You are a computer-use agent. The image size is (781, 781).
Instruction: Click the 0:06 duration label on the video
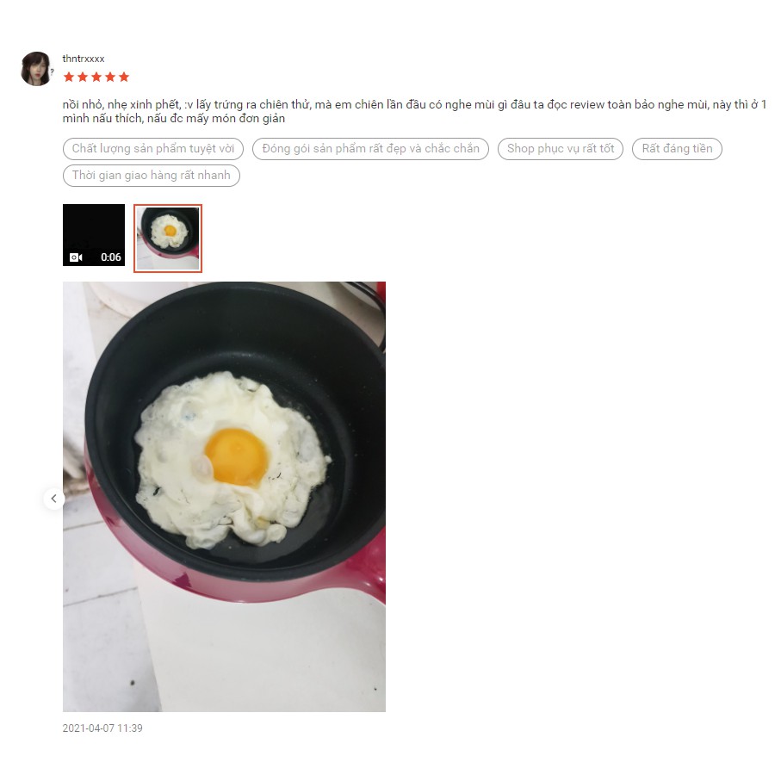coord(110,257)
